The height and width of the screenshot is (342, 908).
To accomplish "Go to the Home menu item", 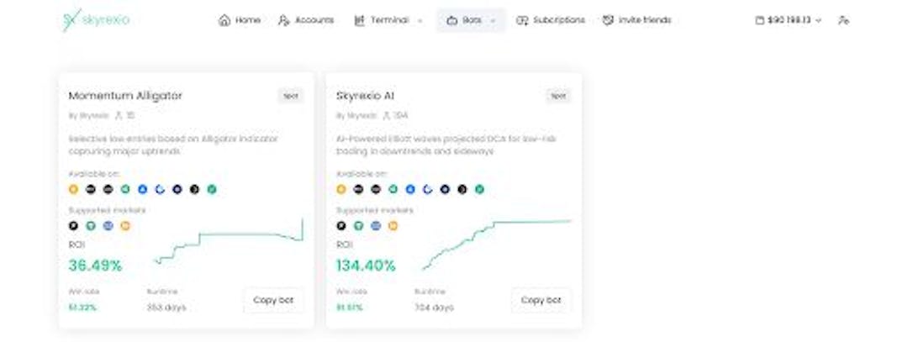I will pos(239,20).
